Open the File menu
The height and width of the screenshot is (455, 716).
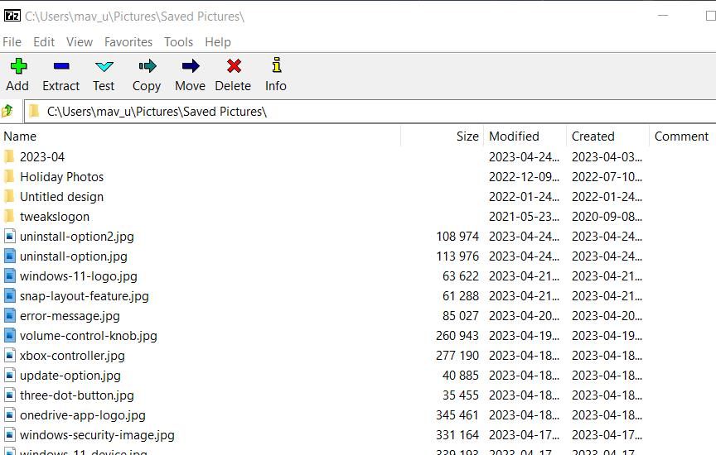pos(12,42)
